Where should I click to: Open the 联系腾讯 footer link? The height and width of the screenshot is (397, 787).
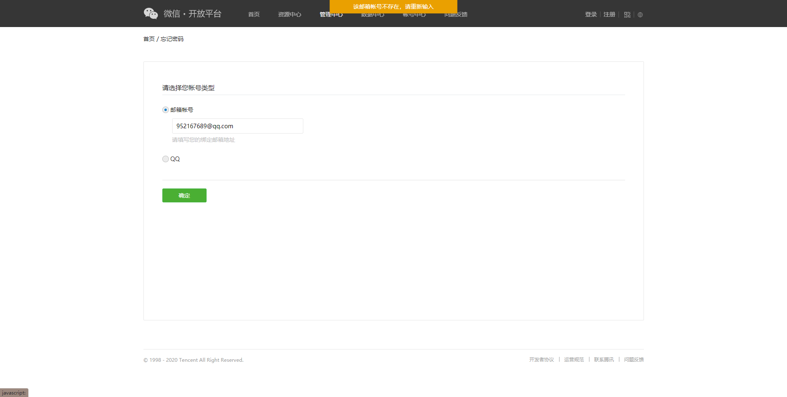point(604,360)
